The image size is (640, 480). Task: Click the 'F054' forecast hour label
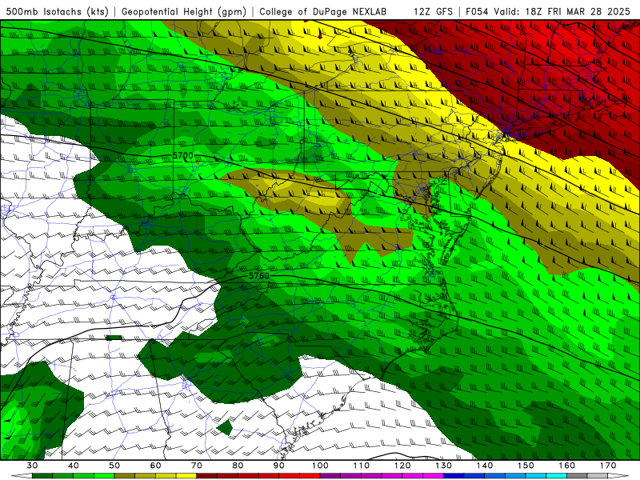477,11
